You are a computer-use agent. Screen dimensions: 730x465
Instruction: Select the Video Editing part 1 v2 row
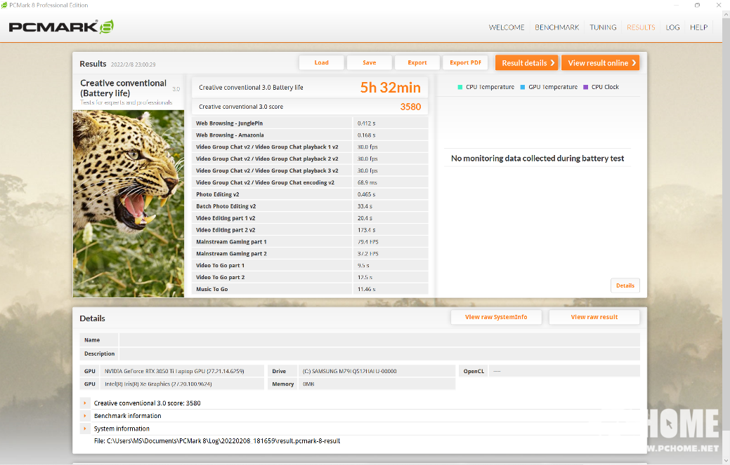coord(310,218)
